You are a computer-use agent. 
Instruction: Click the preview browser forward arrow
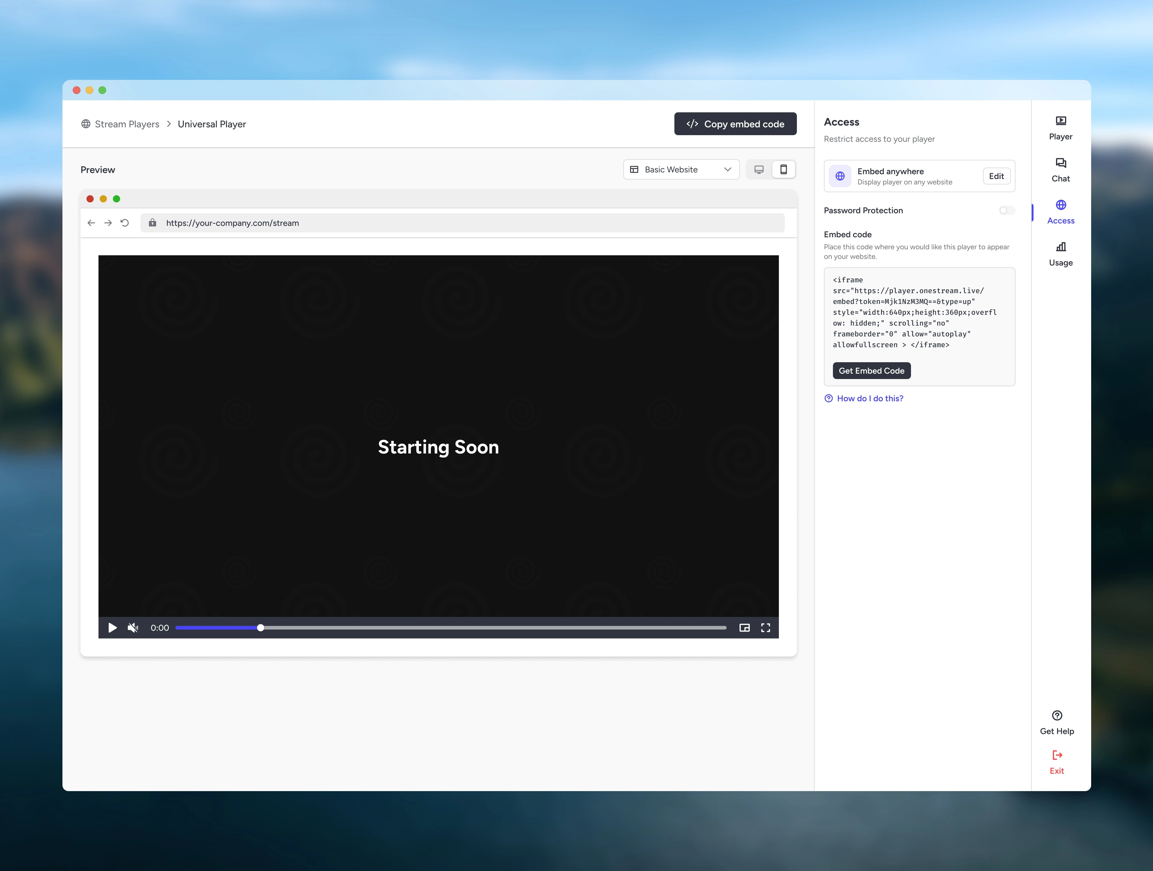click(x=108, y=223)
